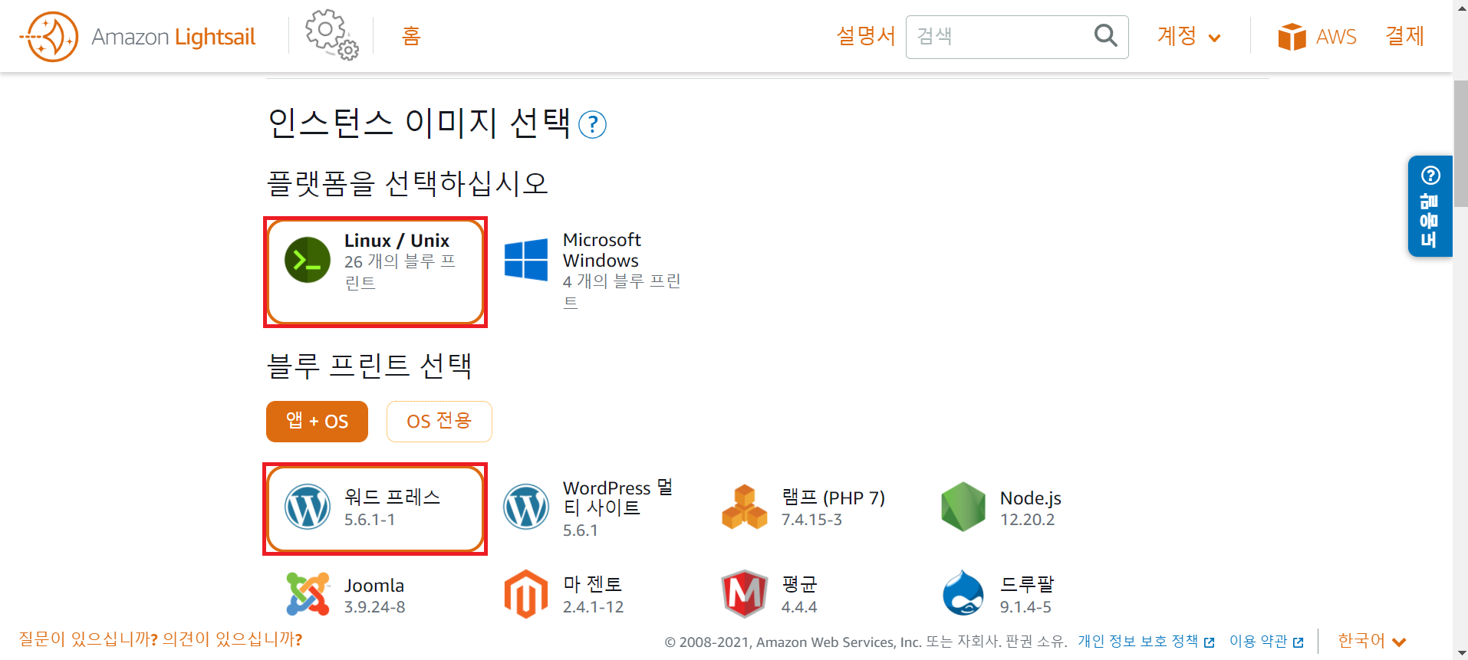Click the page vertical scrollbar thumb

pos(1460,142)
